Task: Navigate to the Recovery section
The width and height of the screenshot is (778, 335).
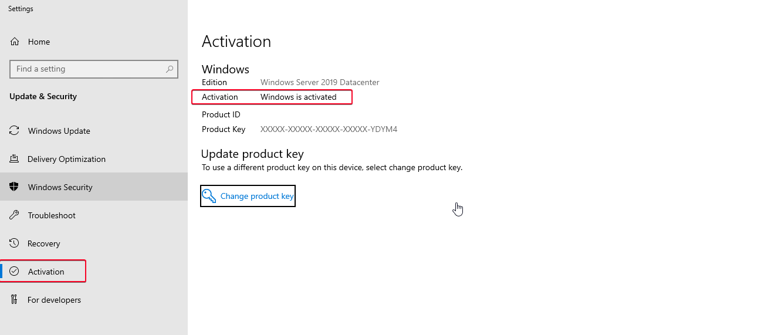Action: 44,243
